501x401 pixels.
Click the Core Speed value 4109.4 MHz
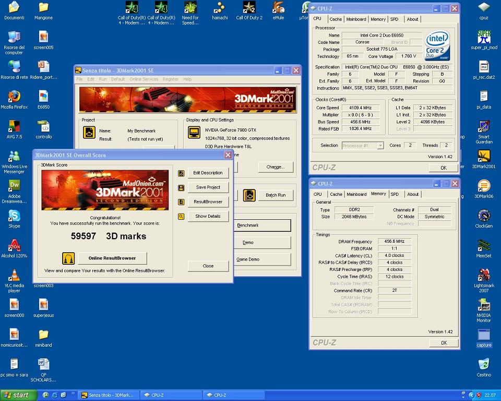click(361, 108)
